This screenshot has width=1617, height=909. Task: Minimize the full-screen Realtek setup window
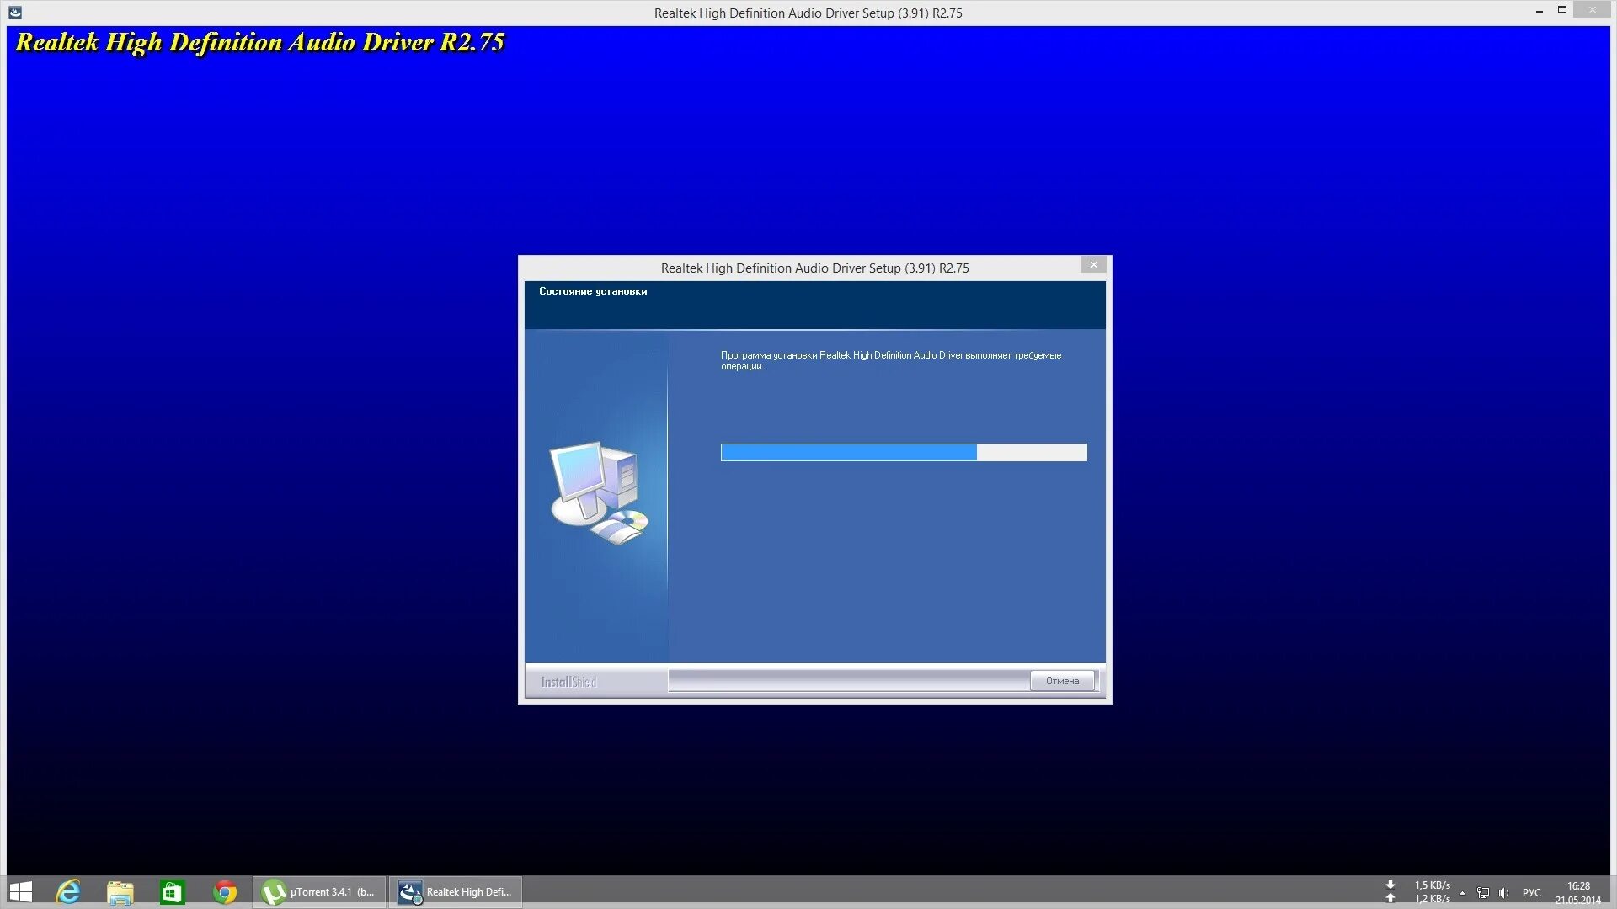tap(1540, 11)
